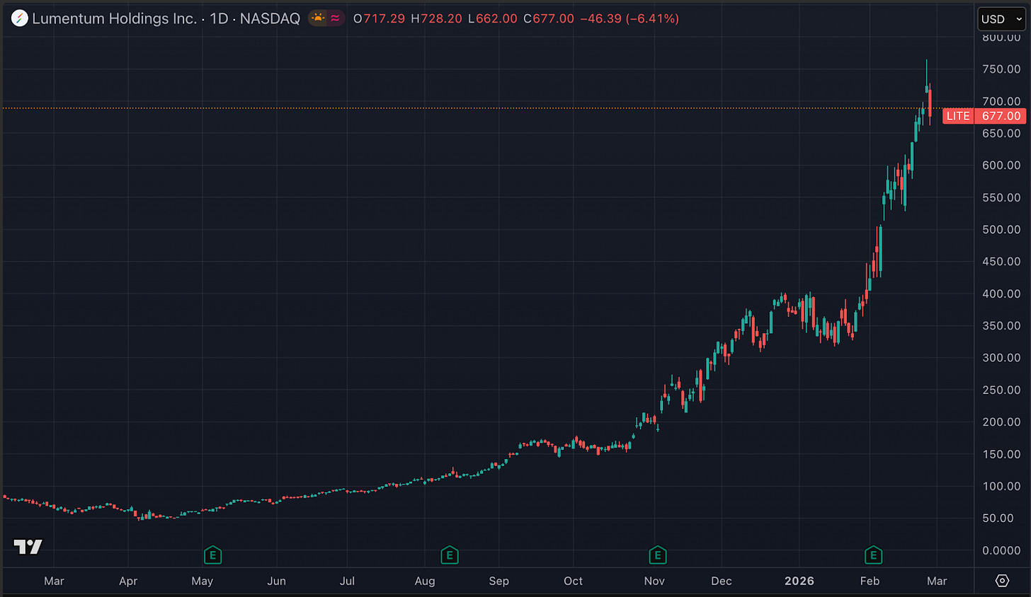Click the Sep label on time axis
The image size is (1031, 597).
[x=499, y=581]
